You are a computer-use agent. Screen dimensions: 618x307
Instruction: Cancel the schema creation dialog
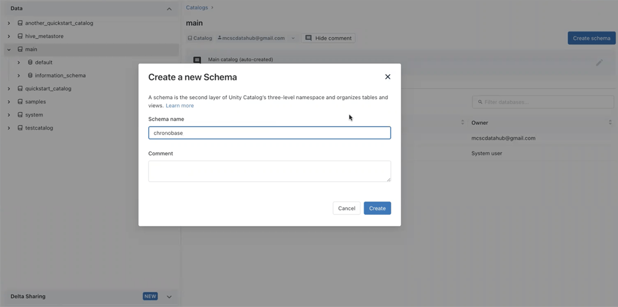(347, 208)
